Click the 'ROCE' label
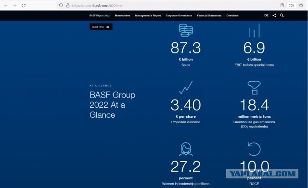Image resolution: width=308 pixels, height=188 pixels. tap(254, 184)
